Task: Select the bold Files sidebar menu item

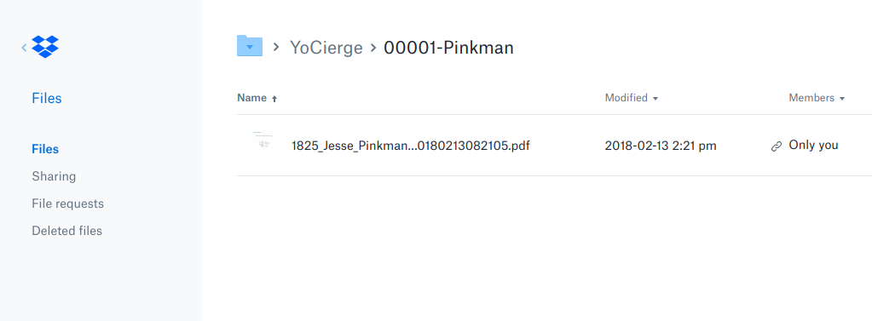Action: [45, 149]
